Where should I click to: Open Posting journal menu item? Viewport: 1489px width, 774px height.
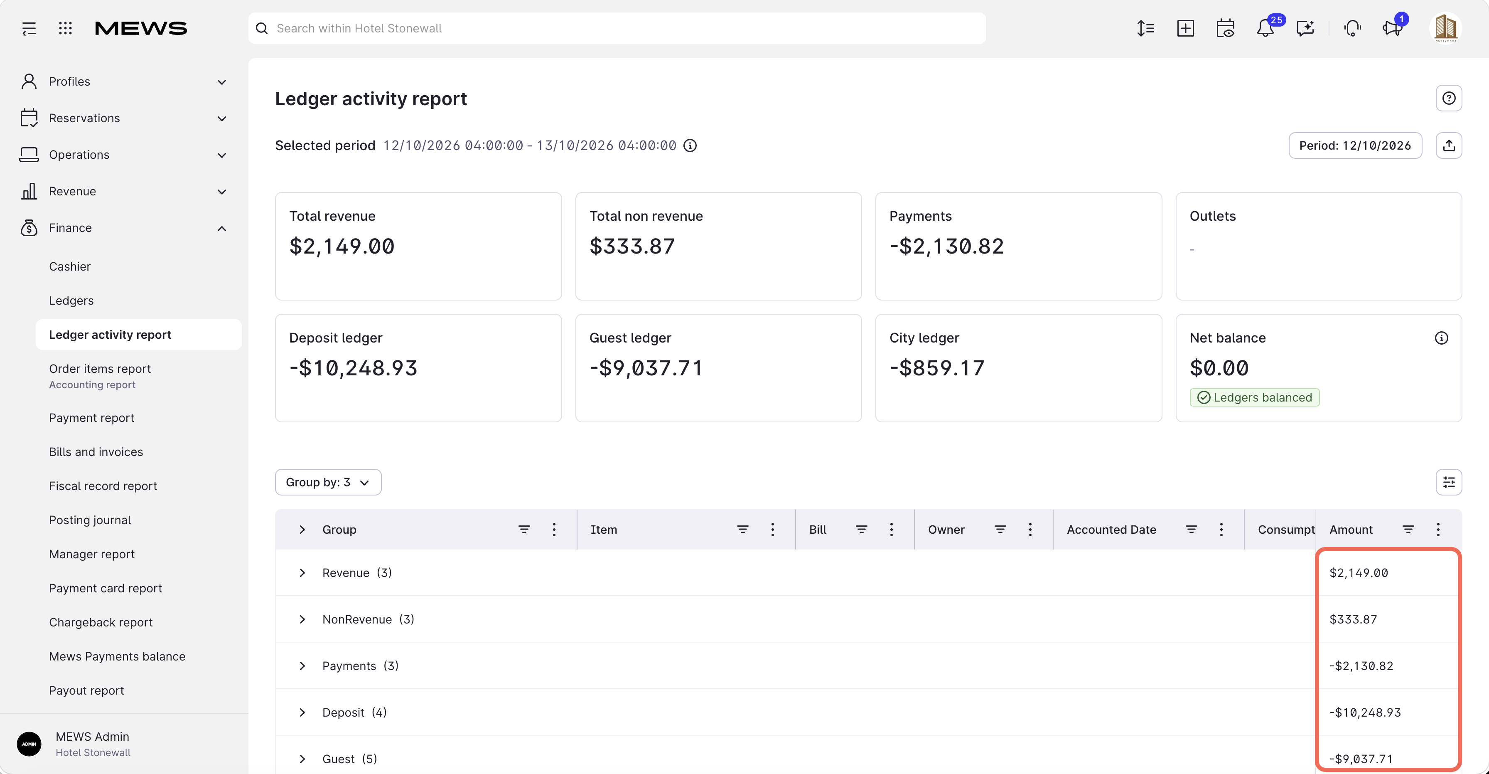click(90, 520)
